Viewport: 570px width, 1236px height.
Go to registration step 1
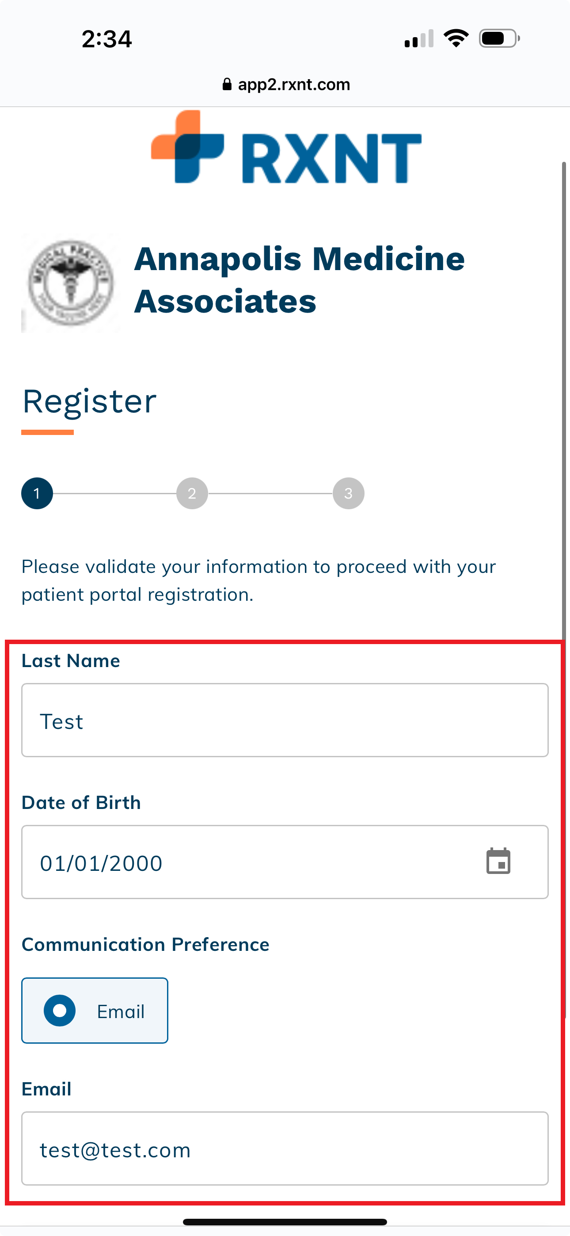pos(37,493)
